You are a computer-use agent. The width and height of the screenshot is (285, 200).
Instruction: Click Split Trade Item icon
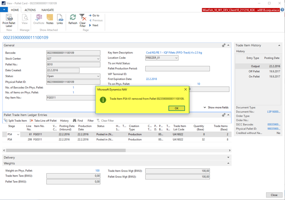(6, 121)
